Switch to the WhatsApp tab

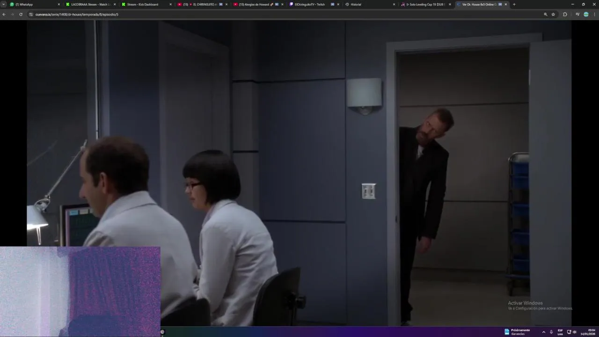tap(35, 4)
